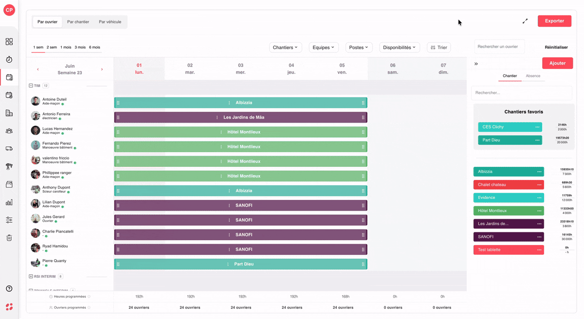Select the Evidence chantier color chip
584x319 pixels.
tap(509, 198)
